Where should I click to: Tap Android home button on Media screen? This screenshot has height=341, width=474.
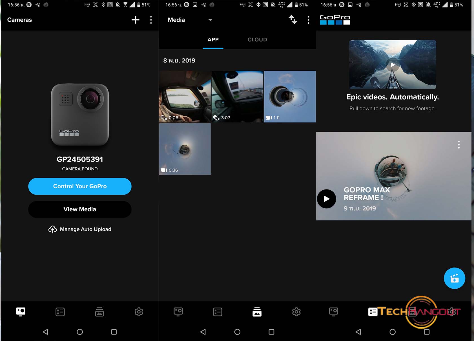(237, 332)
